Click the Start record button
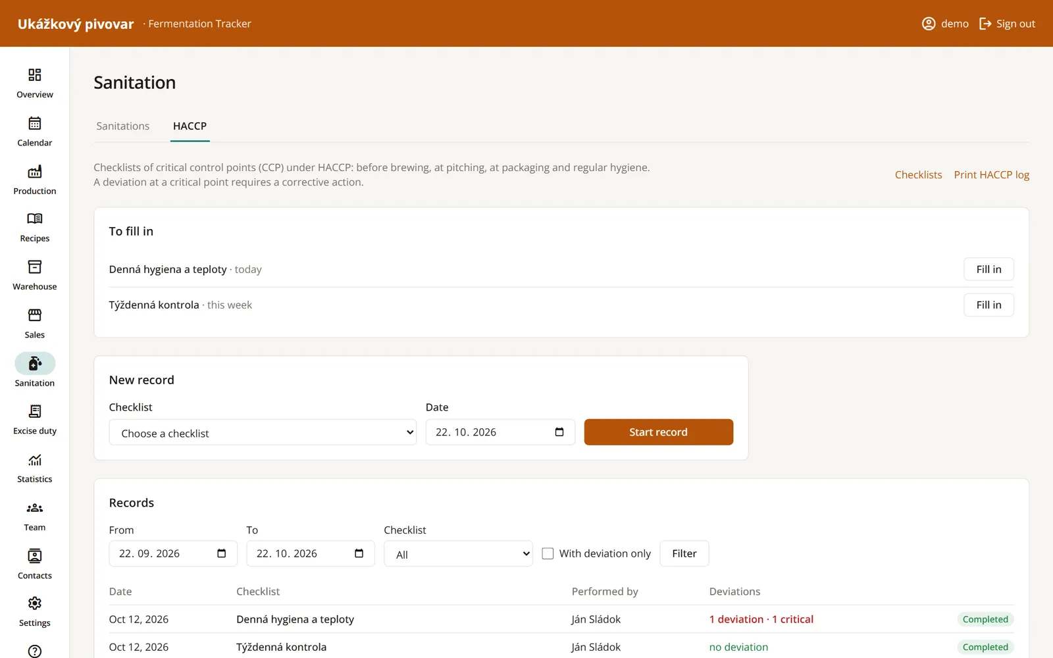The width and height of the screenshot is (1053, 658). 658,432
